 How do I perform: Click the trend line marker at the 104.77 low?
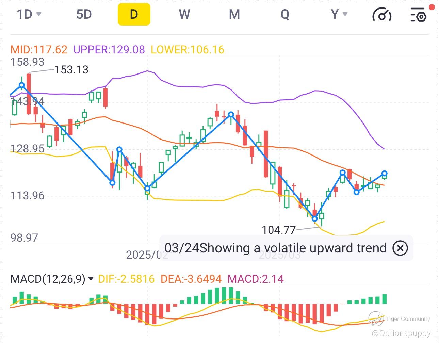(x=315, y=219)
